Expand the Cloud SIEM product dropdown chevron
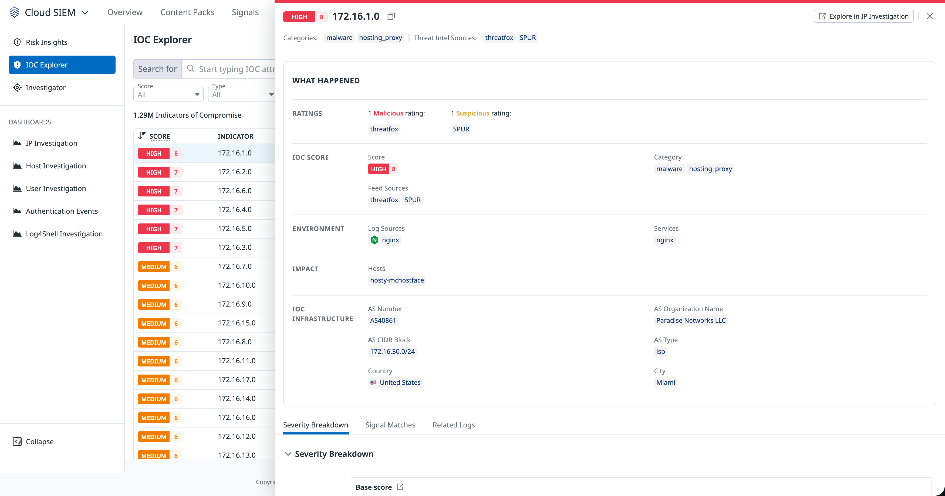Viewport: 945px width, 496px height. [x=85, y=13]
